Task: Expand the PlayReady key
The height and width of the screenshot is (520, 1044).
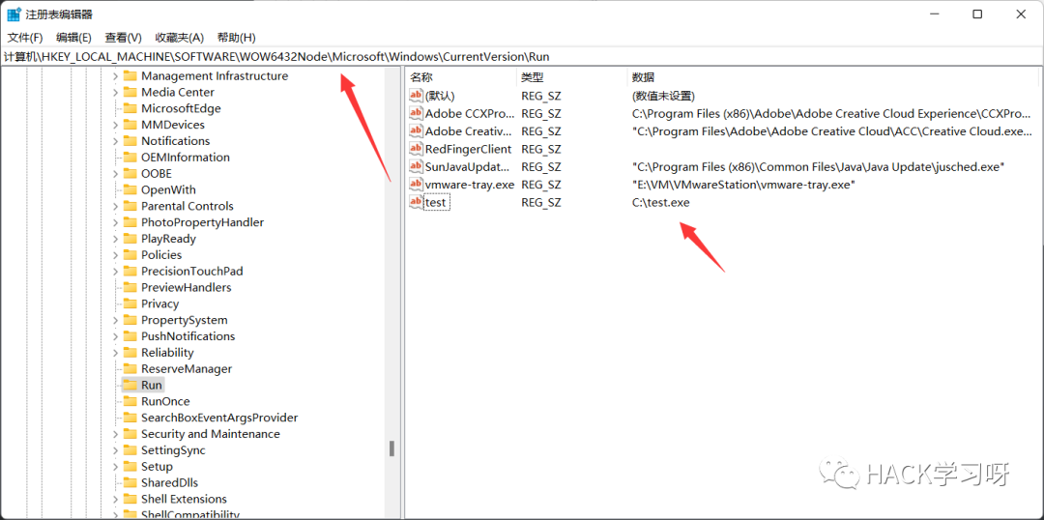Action: (115, 239)
